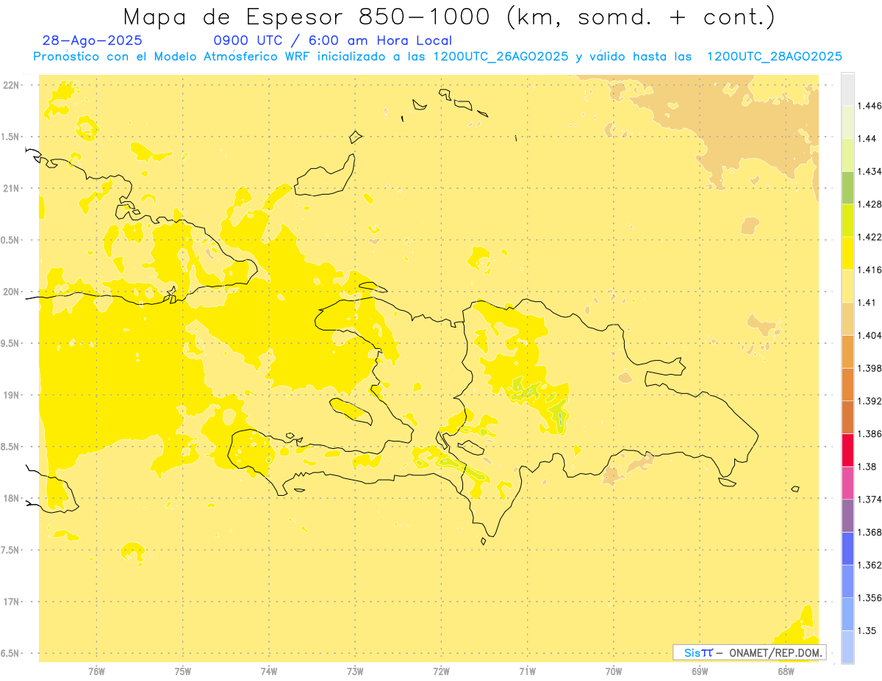This screenshot has height=681, width=882.
Task: Click the colorbar value "1.374"
Action: [869, 499]
